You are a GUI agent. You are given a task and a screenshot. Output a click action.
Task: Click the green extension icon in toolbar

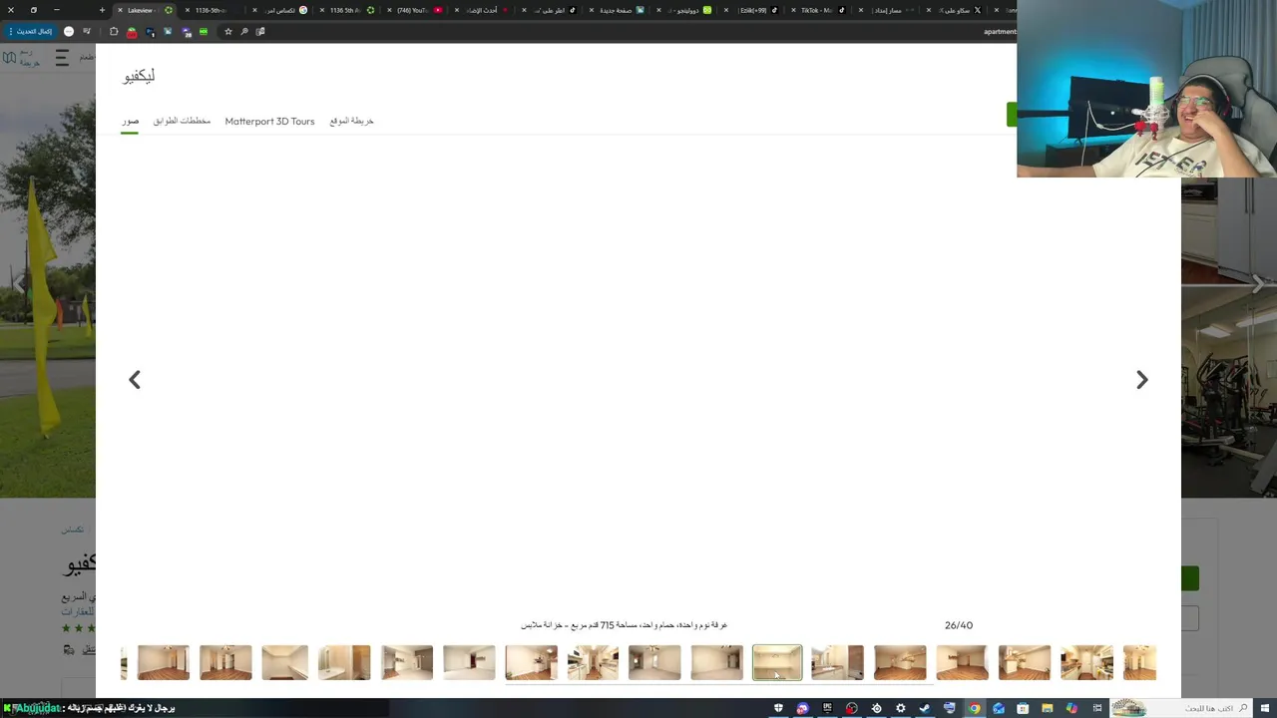204,31
